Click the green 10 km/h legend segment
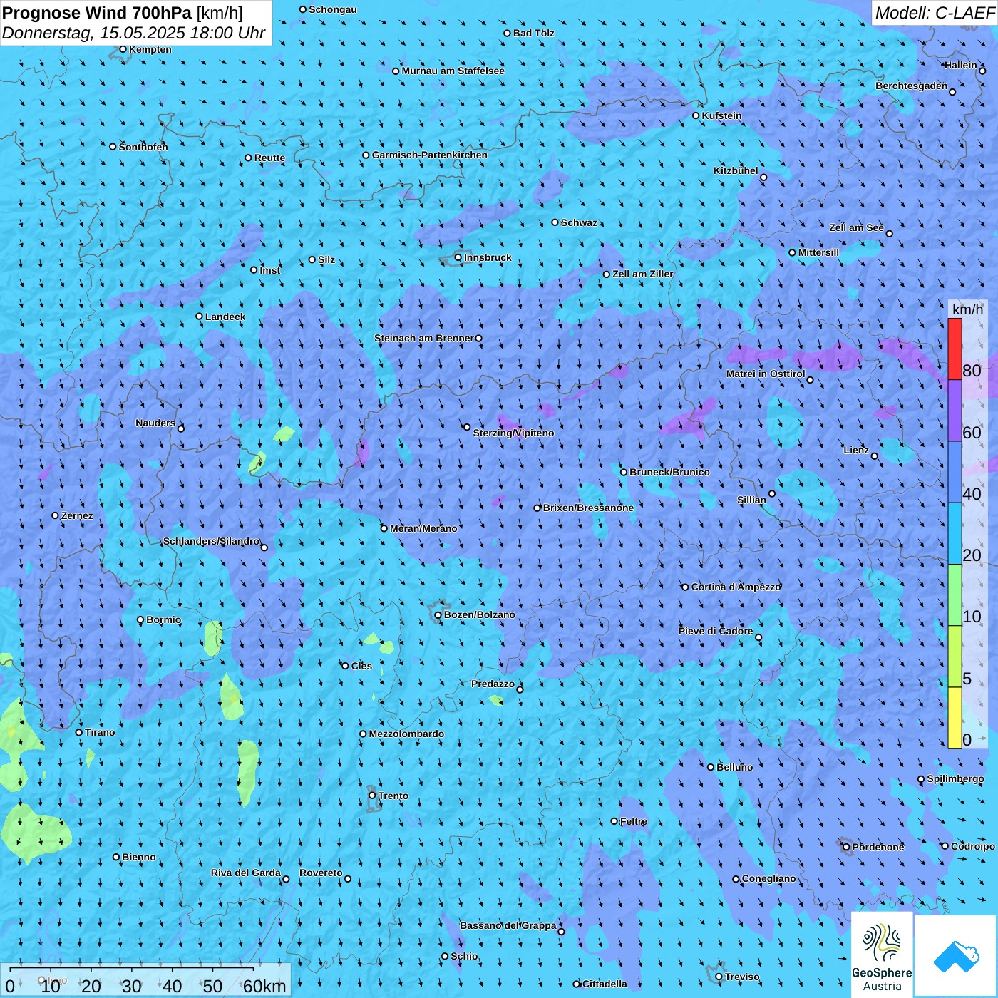Screen dimensions: 998x998 955,595
